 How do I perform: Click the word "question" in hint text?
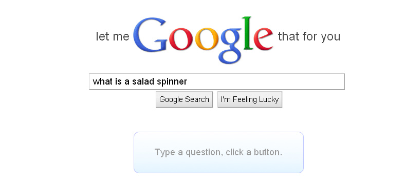(204, 153)
